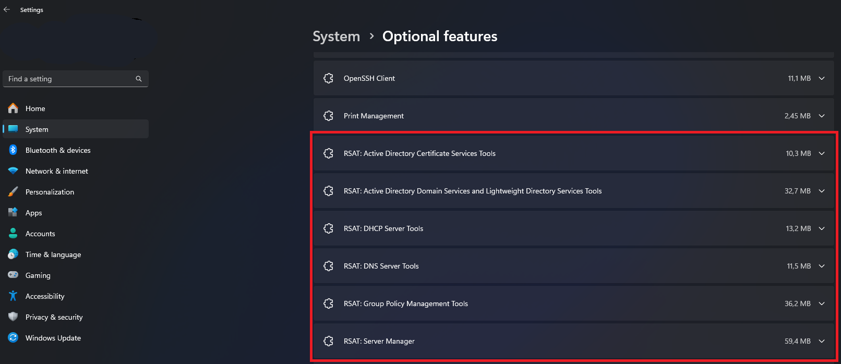Image resolution: width=841 pixels, height=364 pixels.
Task: Open Gaming settings
Action: point(76,275)
